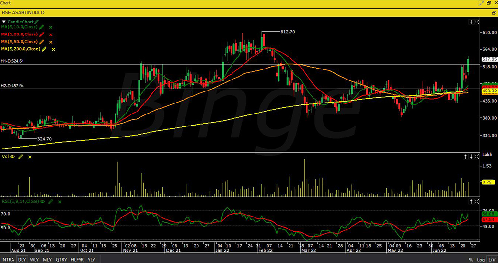Restore the BSE ASAHIINDIA D panel
The width and height of the screenshot is (498, 263).
point(494,12)
